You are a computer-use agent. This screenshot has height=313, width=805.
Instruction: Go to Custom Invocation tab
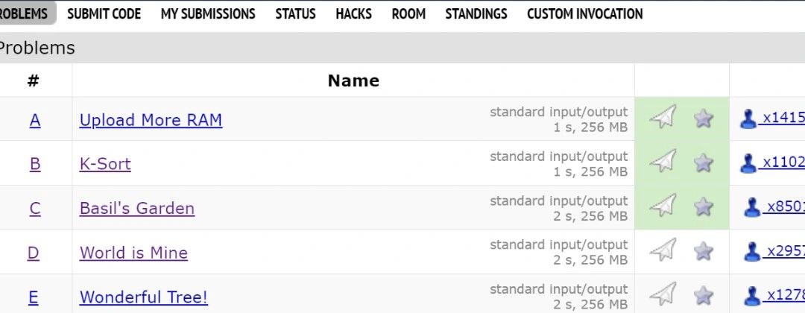click(585, 14)
